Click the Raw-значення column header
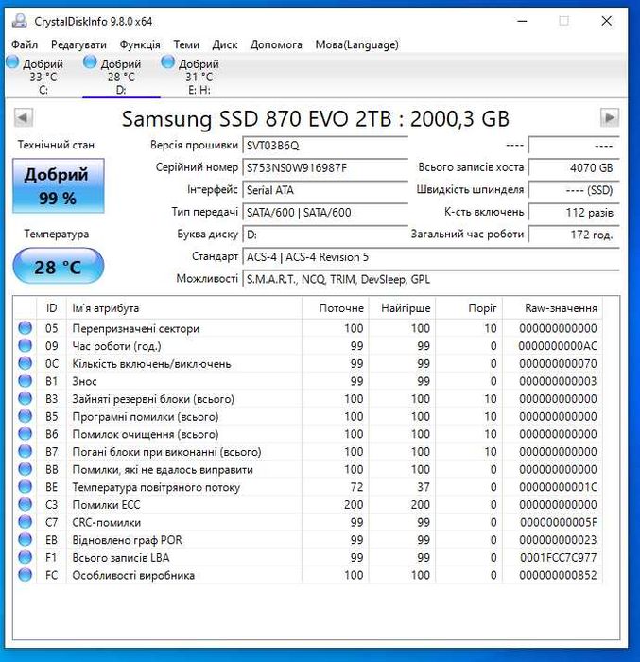 coord(553,308)
